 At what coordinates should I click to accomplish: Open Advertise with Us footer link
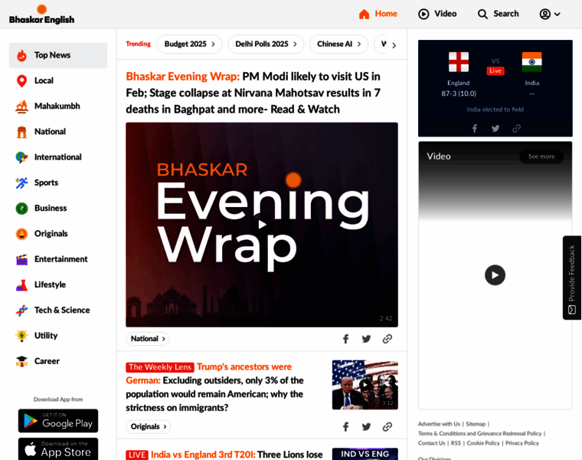439,424
